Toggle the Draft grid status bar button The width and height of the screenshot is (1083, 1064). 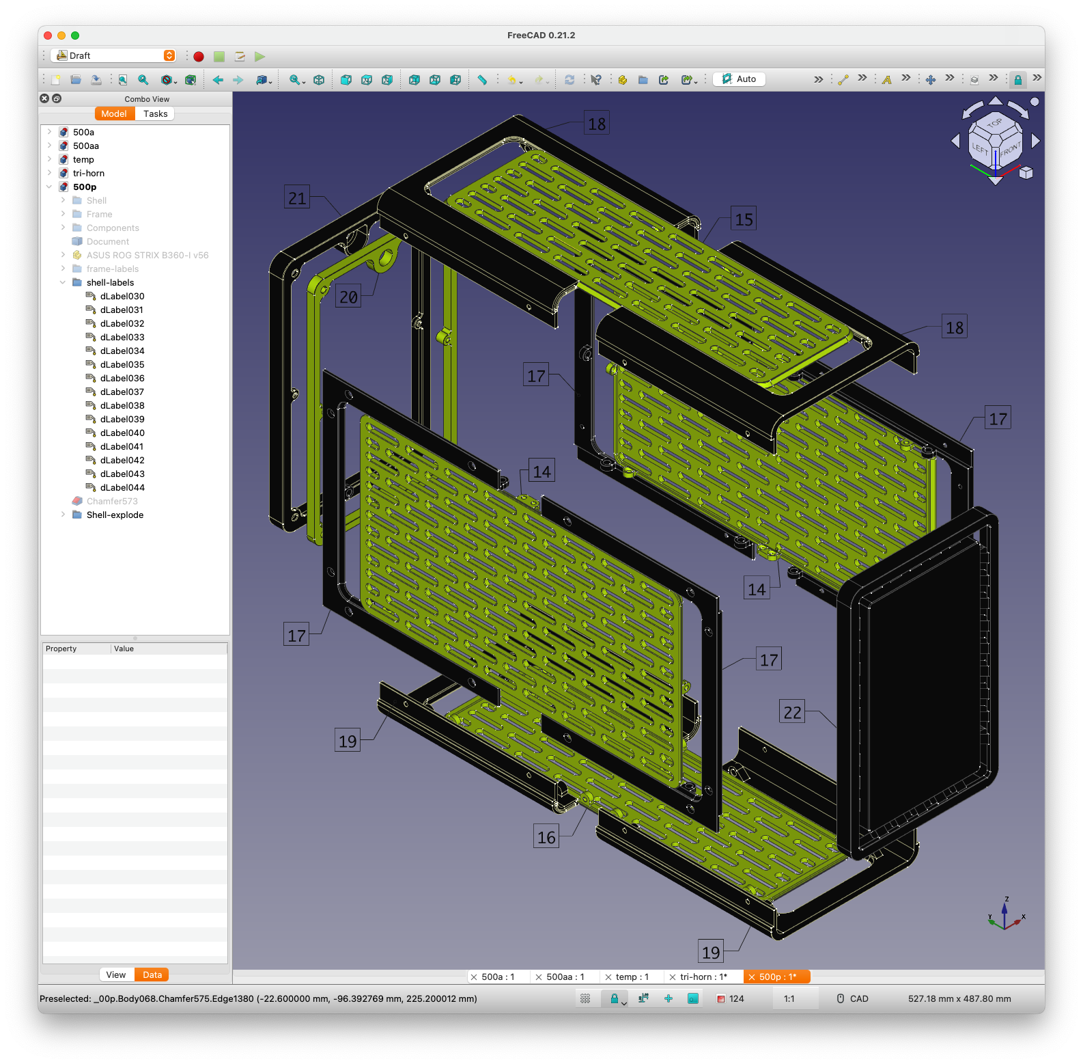pos(585,999)
